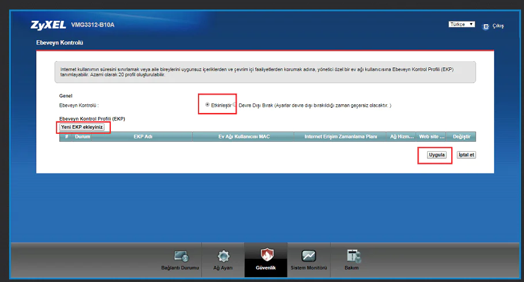Click the Yeni EKP ekleyiniz button

(82, 127)
